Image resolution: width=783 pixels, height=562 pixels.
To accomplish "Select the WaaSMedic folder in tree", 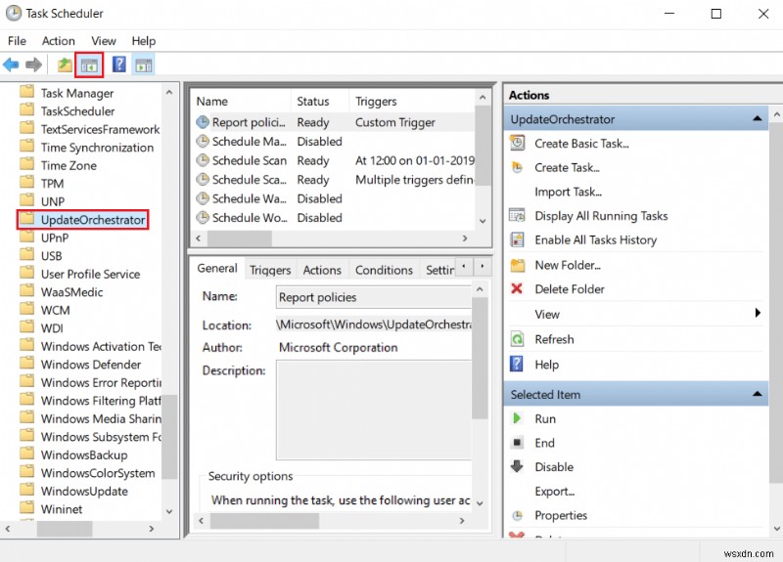I will click(x=71, y=291).
